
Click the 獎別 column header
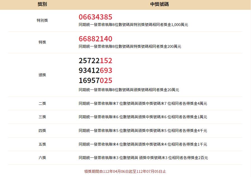click(42, 4)
